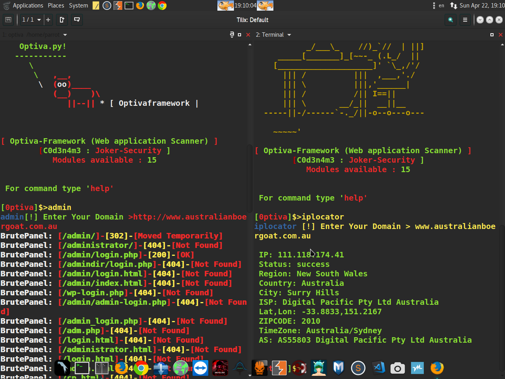Image resolution: width=505 pixels, height=379 pixels.
Task: Open the Tilix hamburger menu
Action: click(465, 20)
